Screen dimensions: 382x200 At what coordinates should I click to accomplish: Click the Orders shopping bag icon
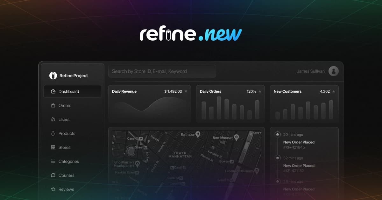pos(53,105)
